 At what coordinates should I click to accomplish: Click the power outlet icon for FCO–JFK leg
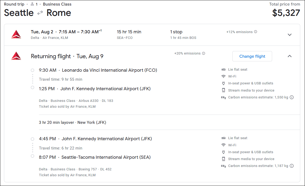[x=224, y=83]
